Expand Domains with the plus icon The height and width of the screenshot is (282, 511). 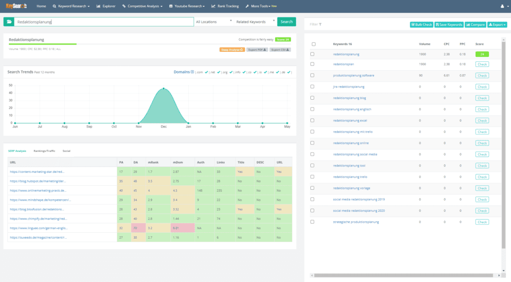pyautogui.click(x=193, y=72)
